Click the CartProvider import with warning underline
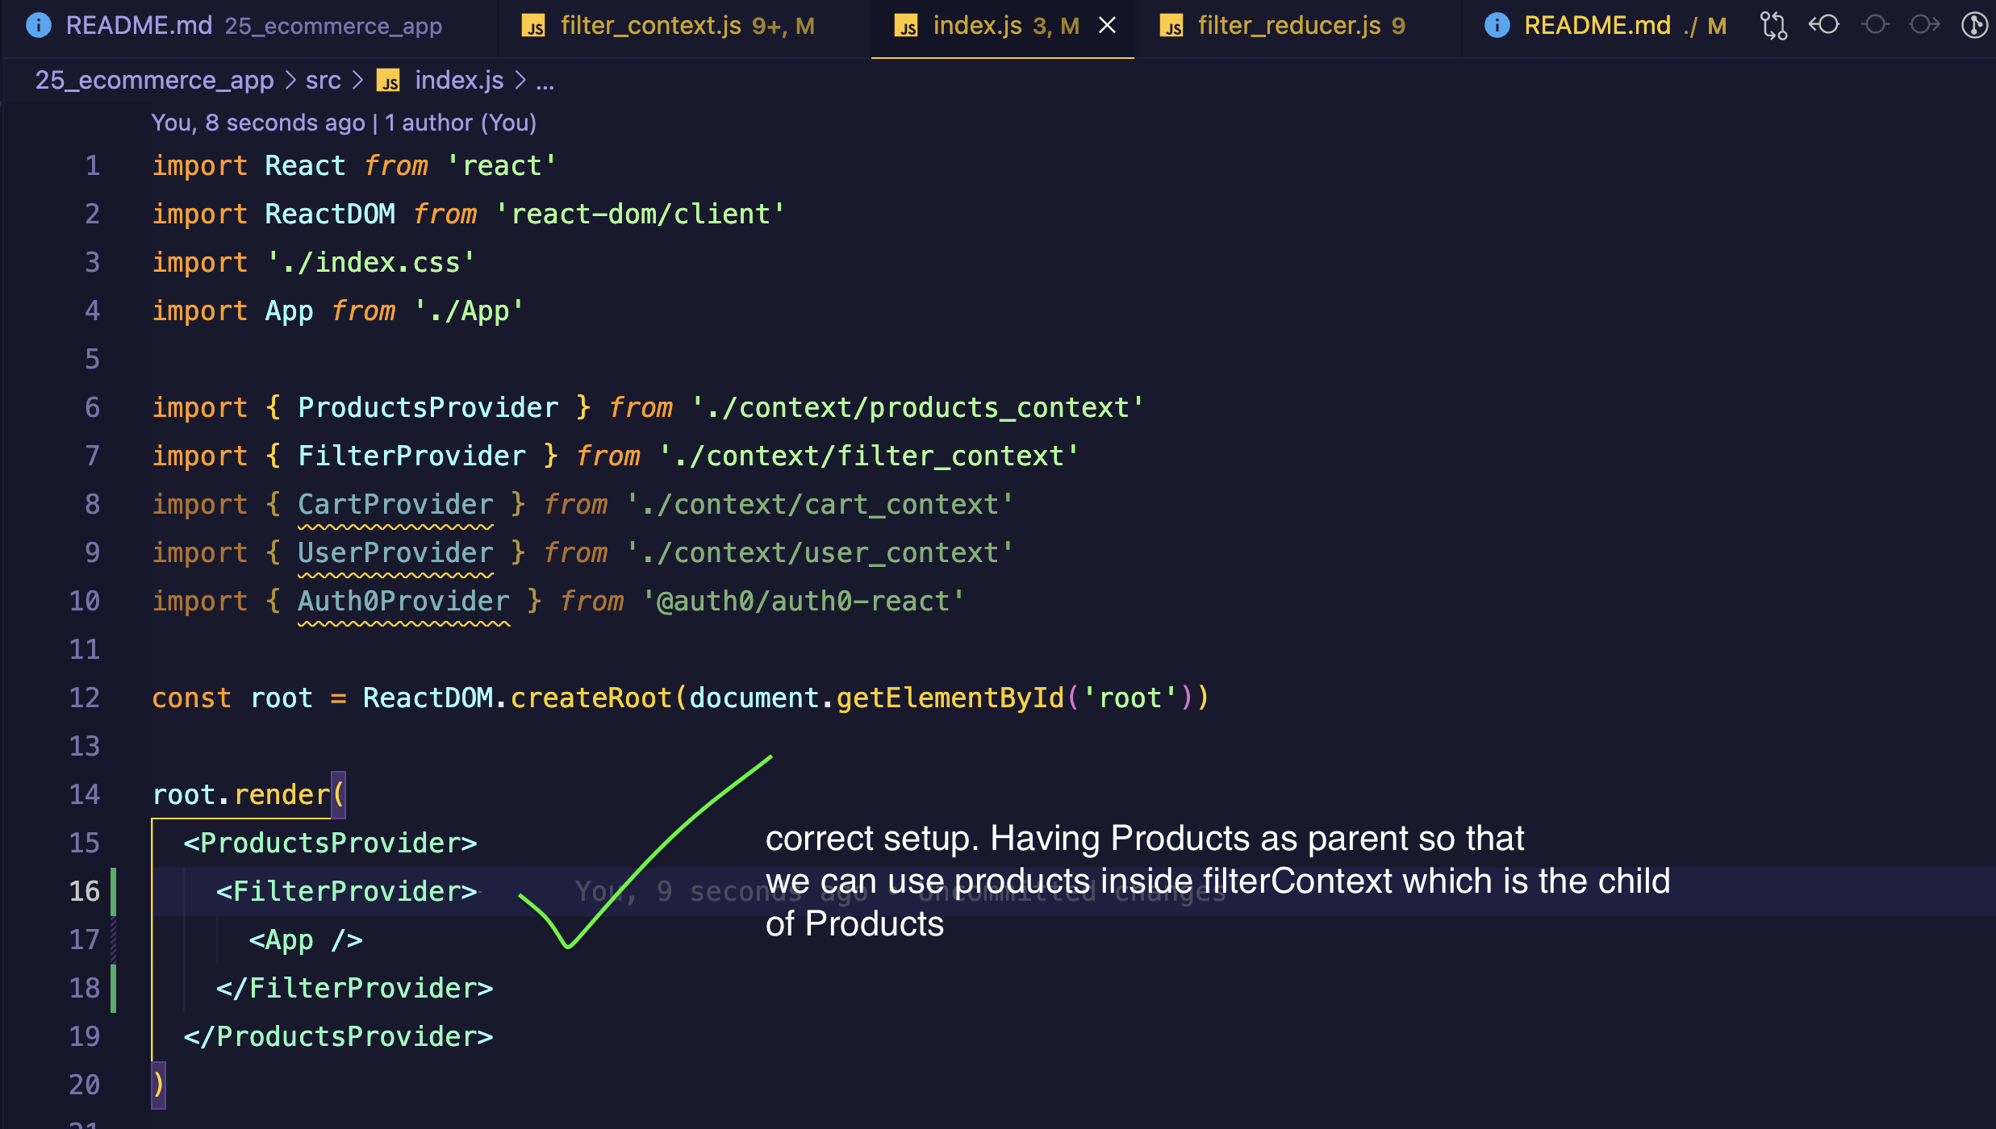 click(x=395, y=505)
